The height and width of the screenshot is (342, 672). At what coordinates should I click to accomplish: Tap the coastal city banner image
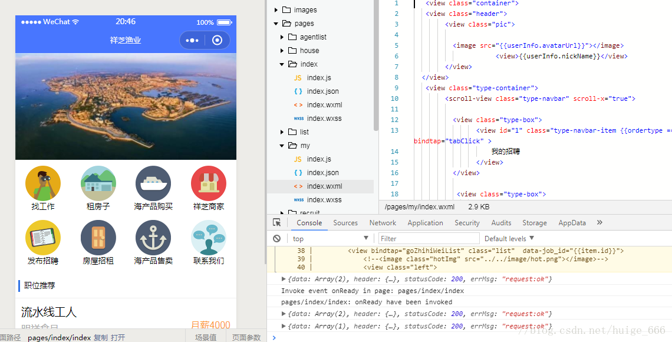coord(126,106)
